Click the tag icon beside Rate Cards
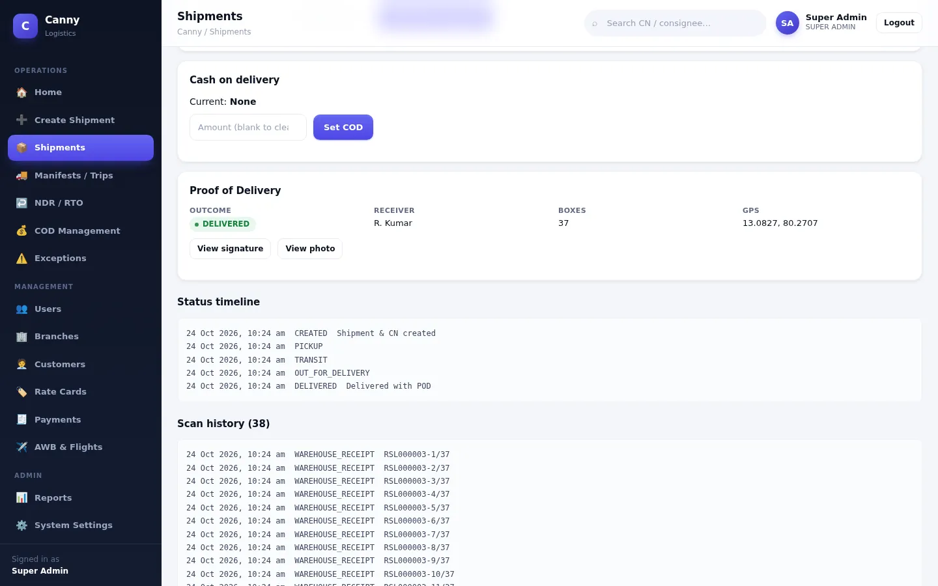 click(21, 392)
